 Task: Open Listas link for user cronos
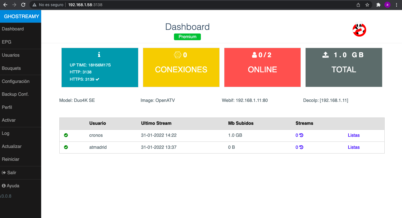[354, 135]
